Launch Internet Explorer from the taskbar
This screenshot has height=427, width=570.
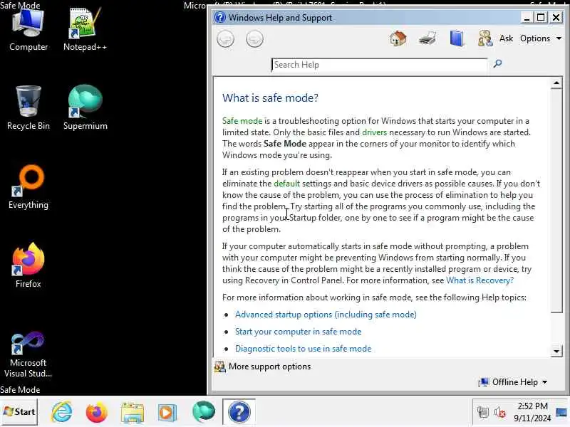pyautogui.click(x=62, y=412)
